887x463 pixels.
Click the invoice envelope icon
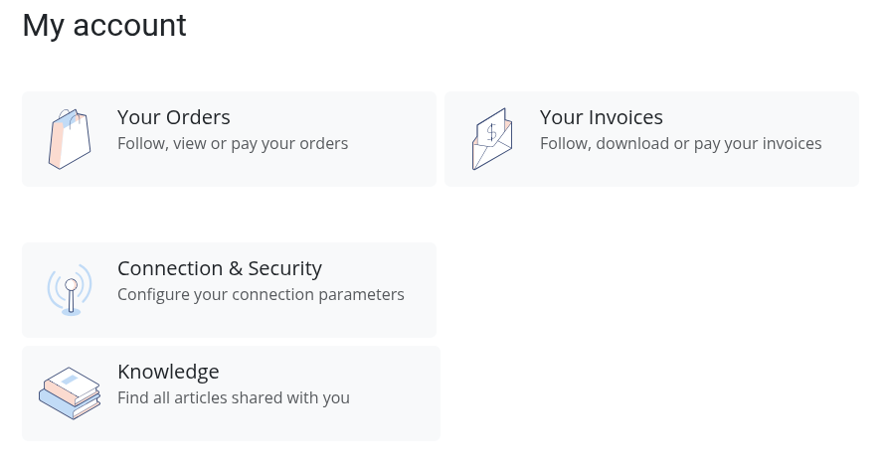[492, 139]
